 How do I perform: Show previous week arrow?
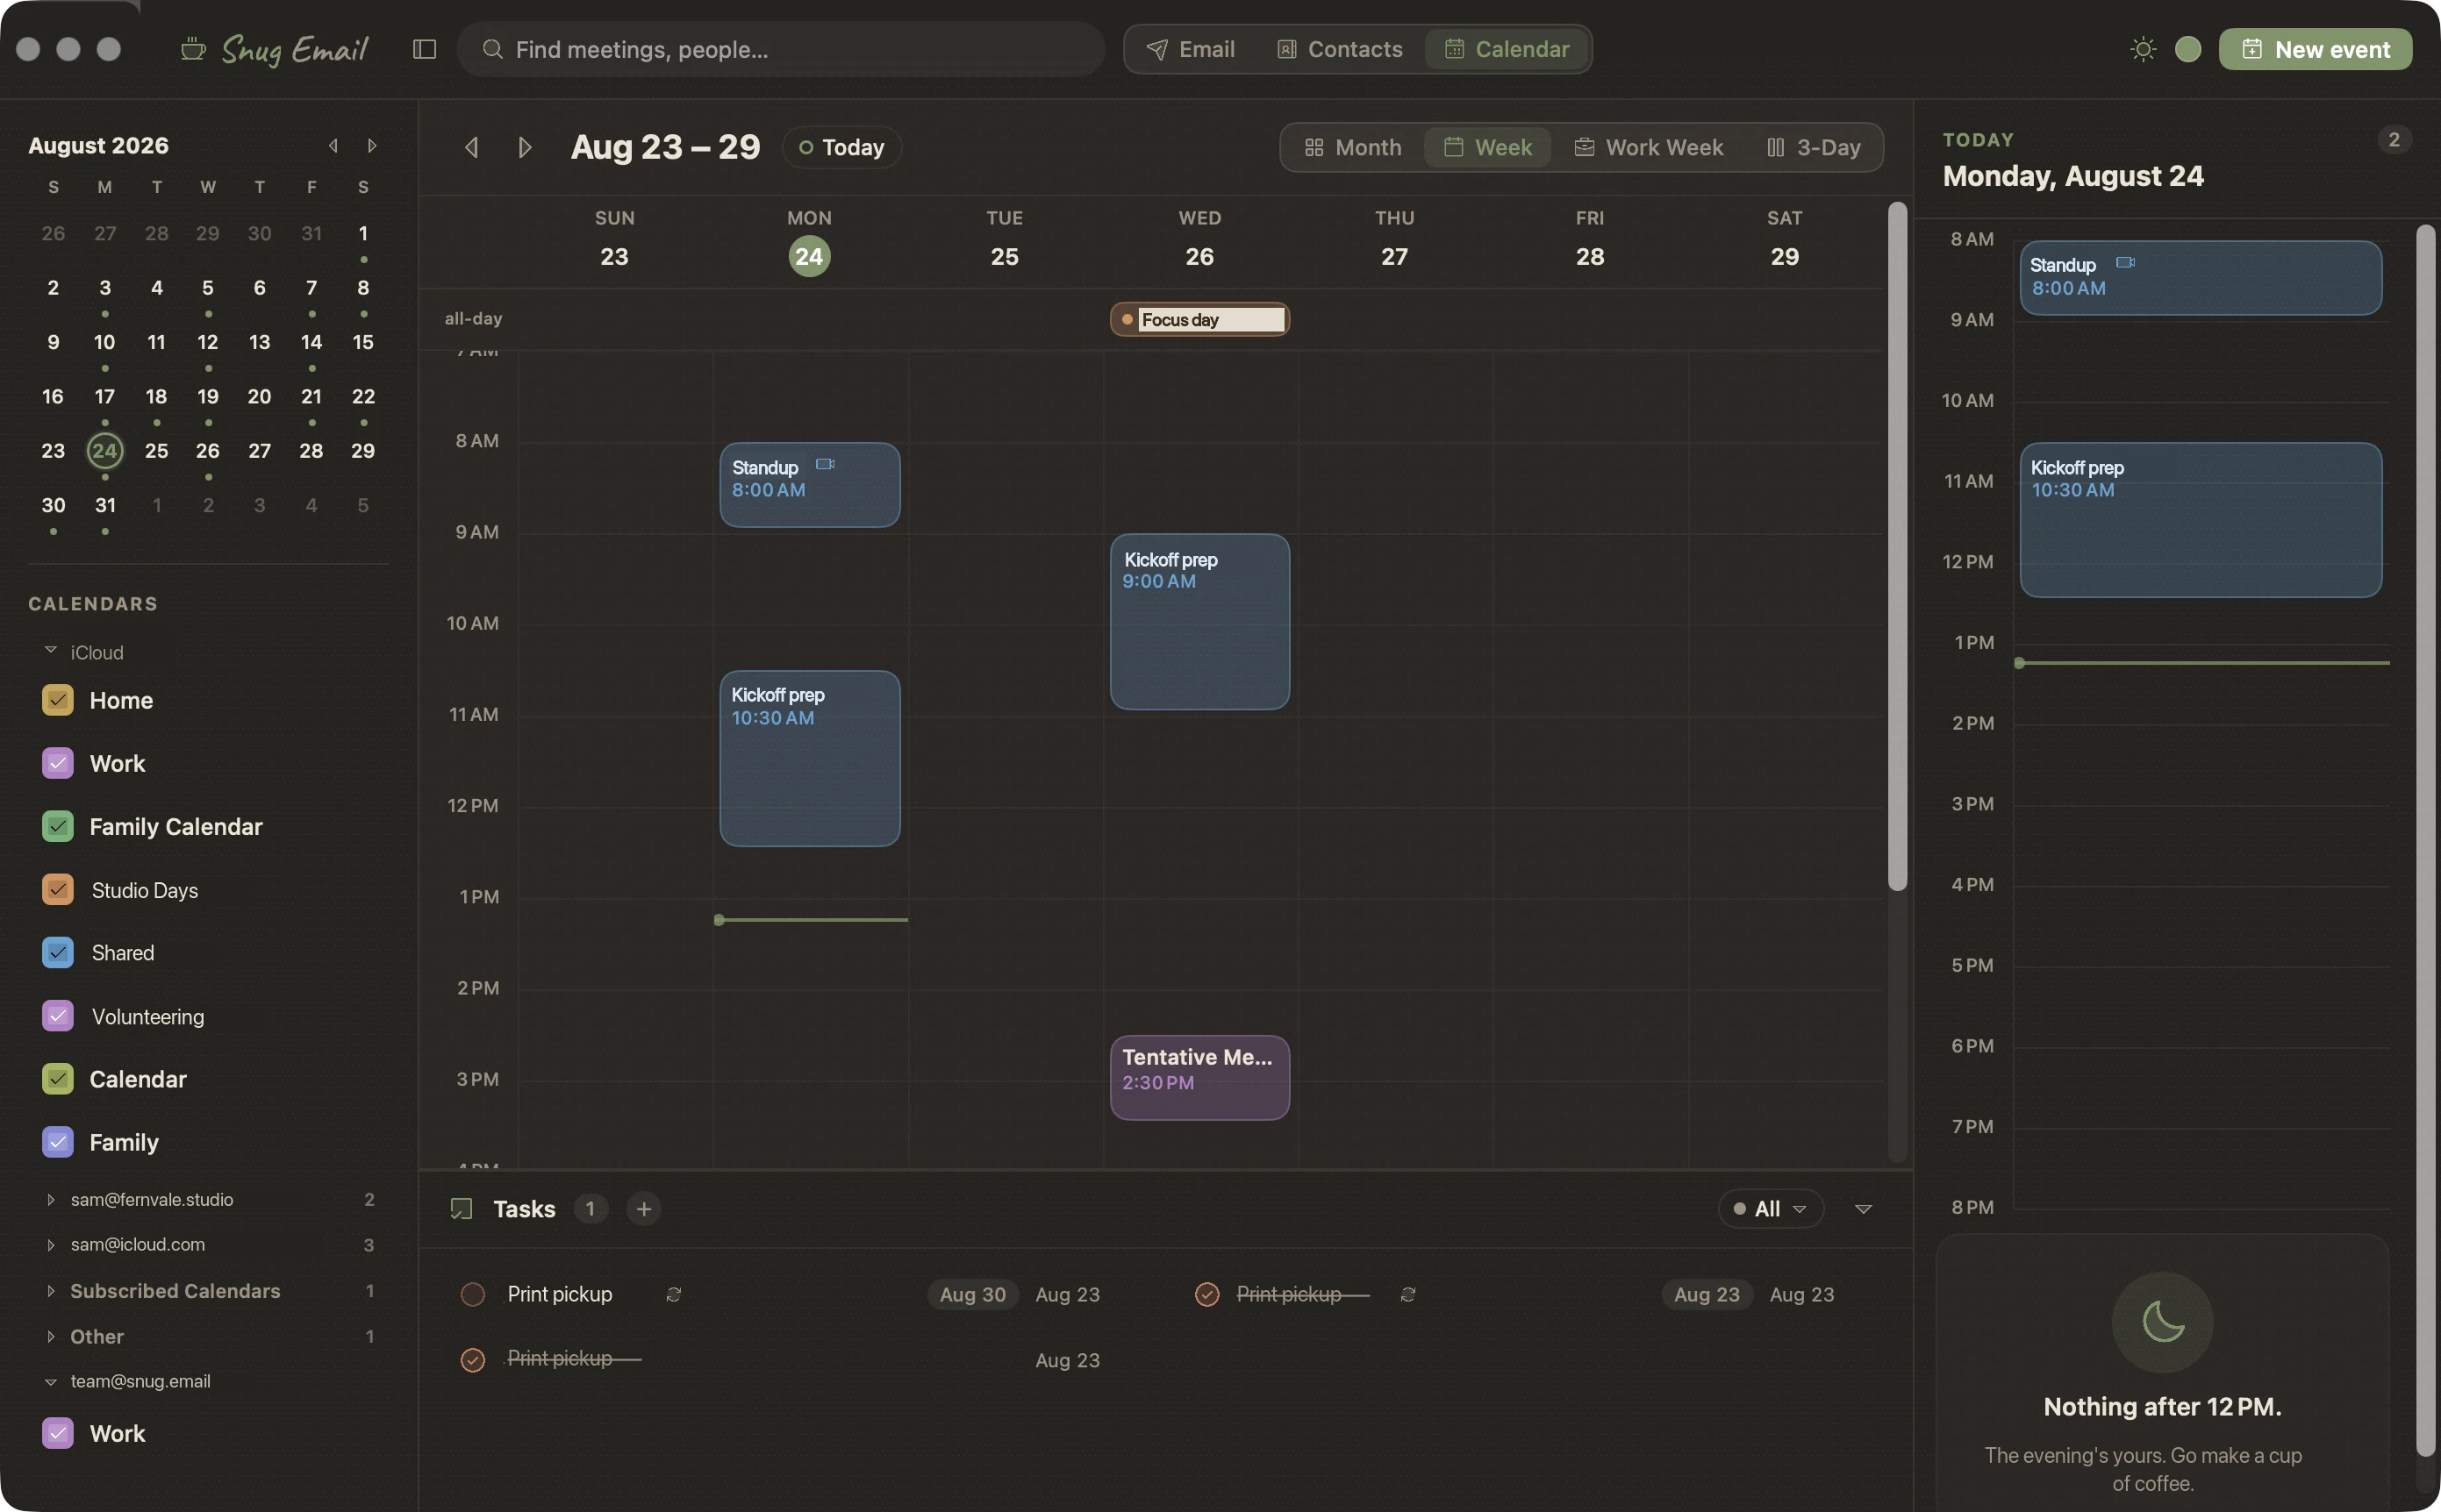471,147
